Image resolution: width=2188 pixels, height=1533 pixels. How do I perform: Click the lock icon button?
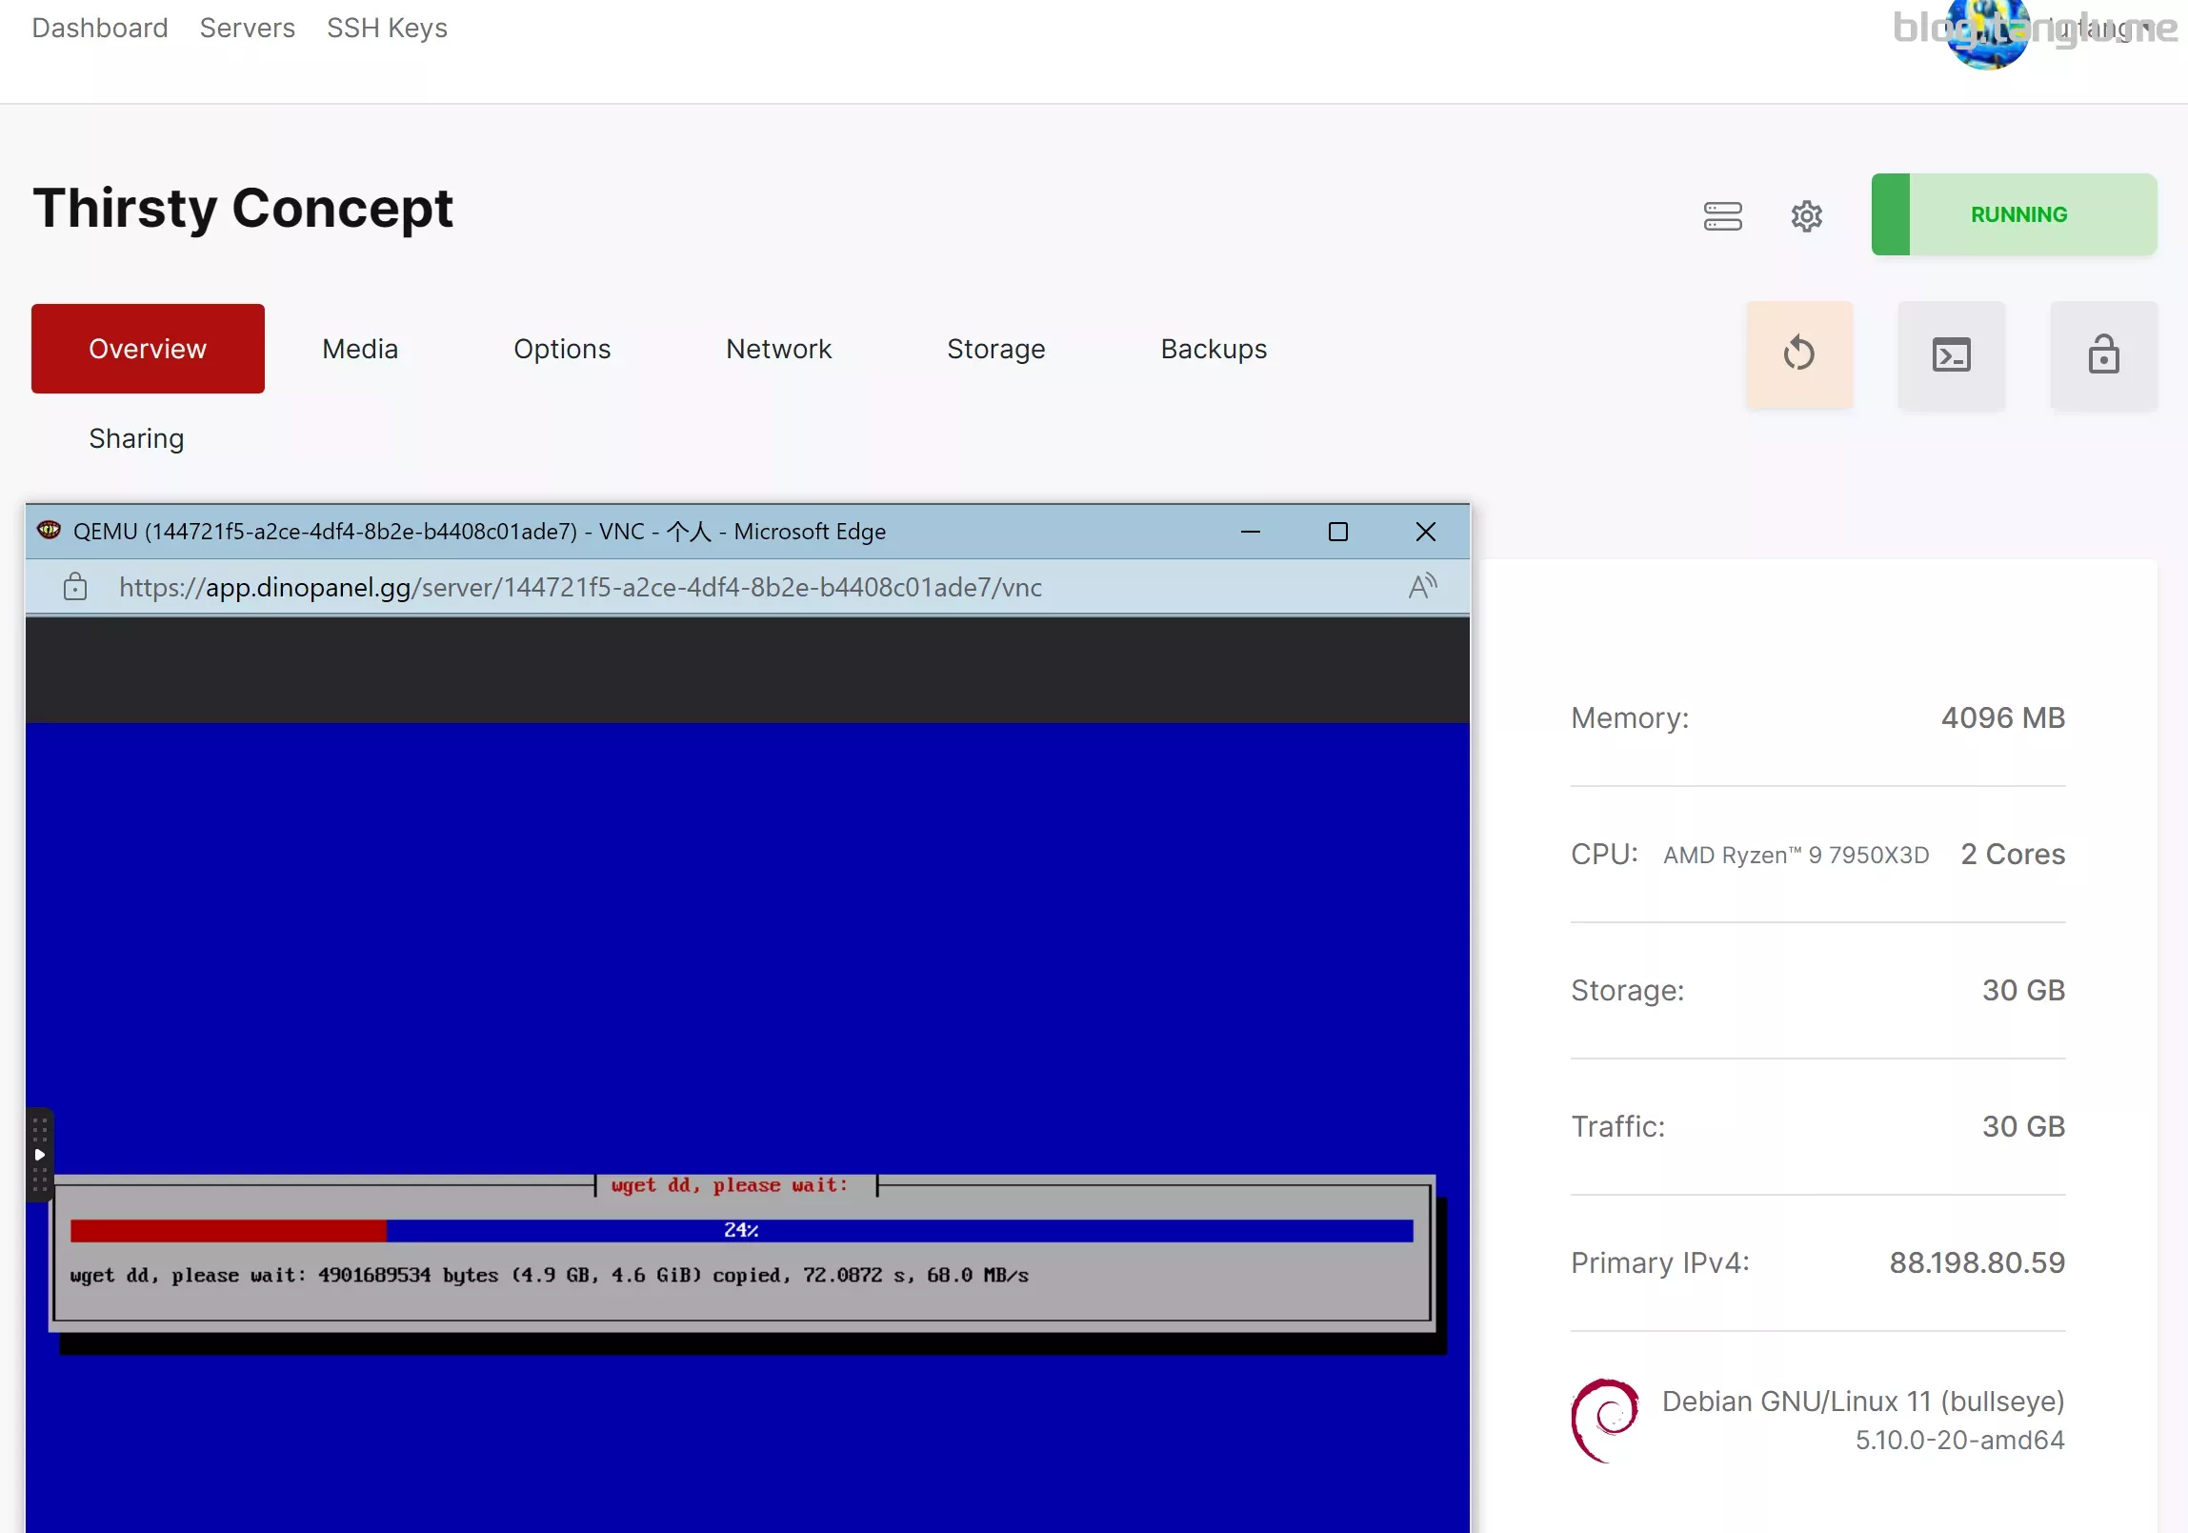point(2103,354)
